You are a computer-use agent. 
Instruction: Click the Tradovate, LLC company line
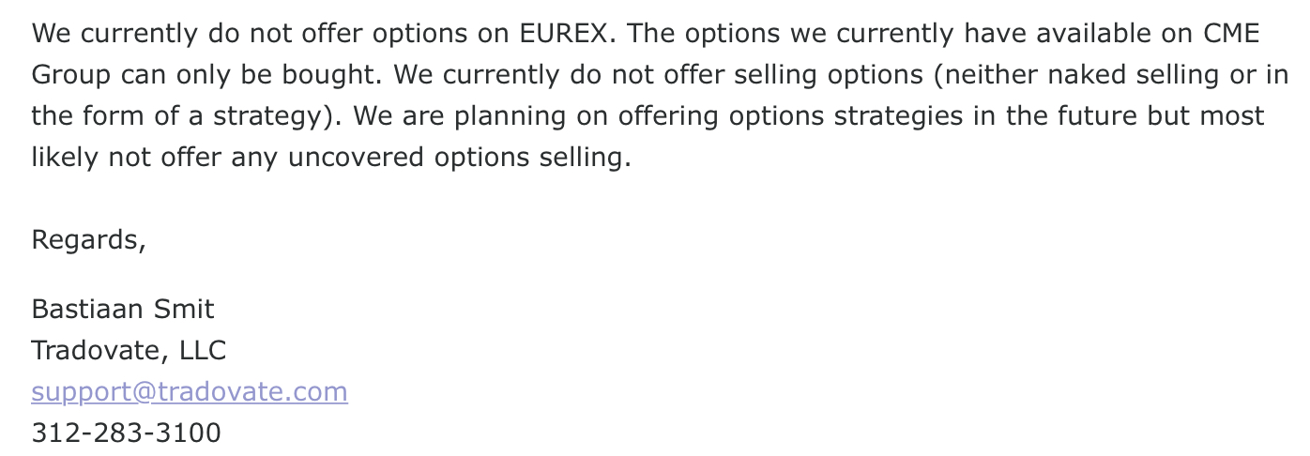[x=129, y=350]
